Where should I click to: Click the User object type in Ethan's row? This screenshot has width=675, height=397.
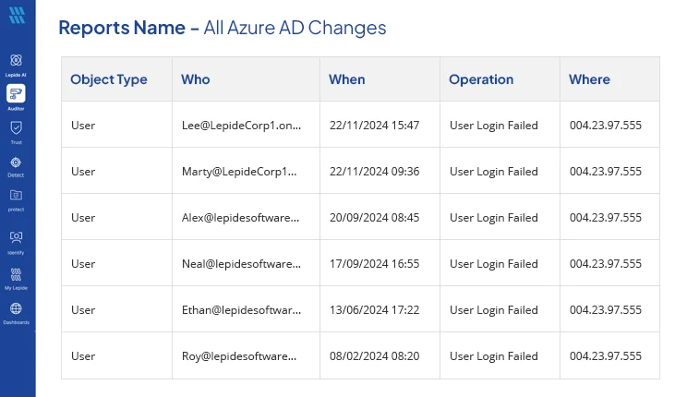83,309
